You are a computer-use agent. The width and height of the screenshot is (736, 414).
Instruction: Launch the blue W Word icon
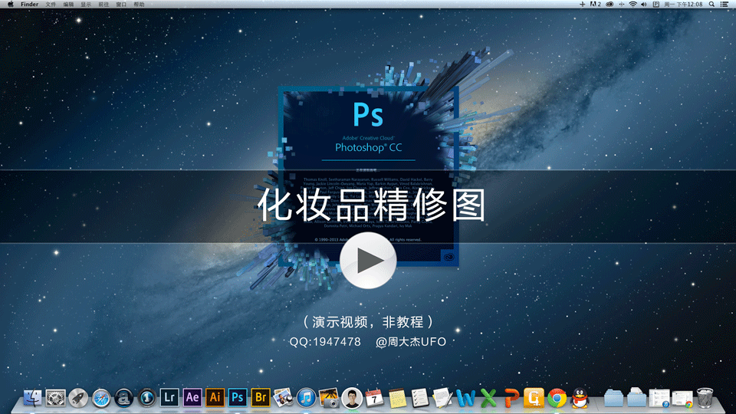click(465, 398)
